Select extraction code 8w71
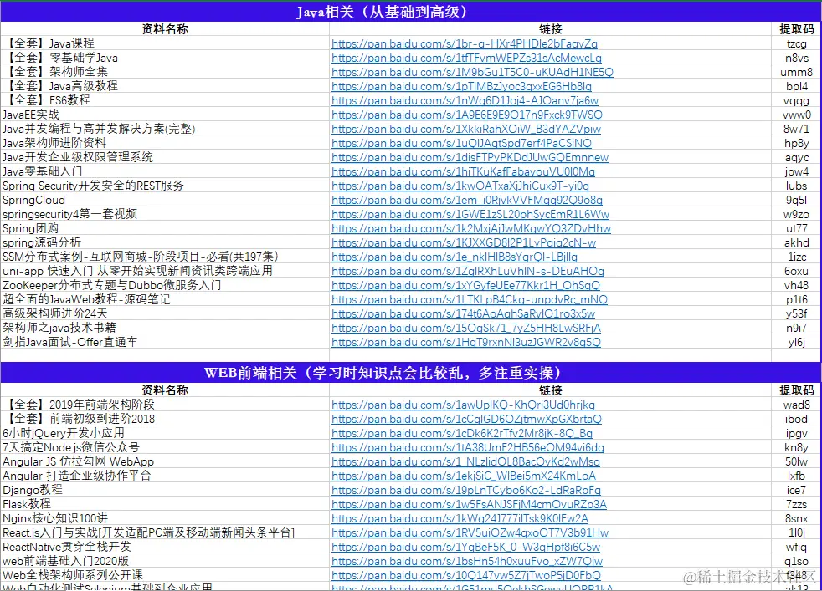This screenshot has height=591, width=822. point(796,129)
